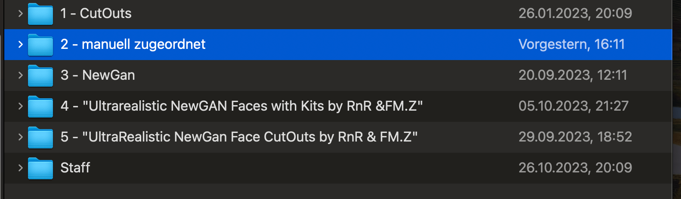Expand the Staff folder disclosure arrow
This screenshot has width=681, height=199.
tap(20, 168)
